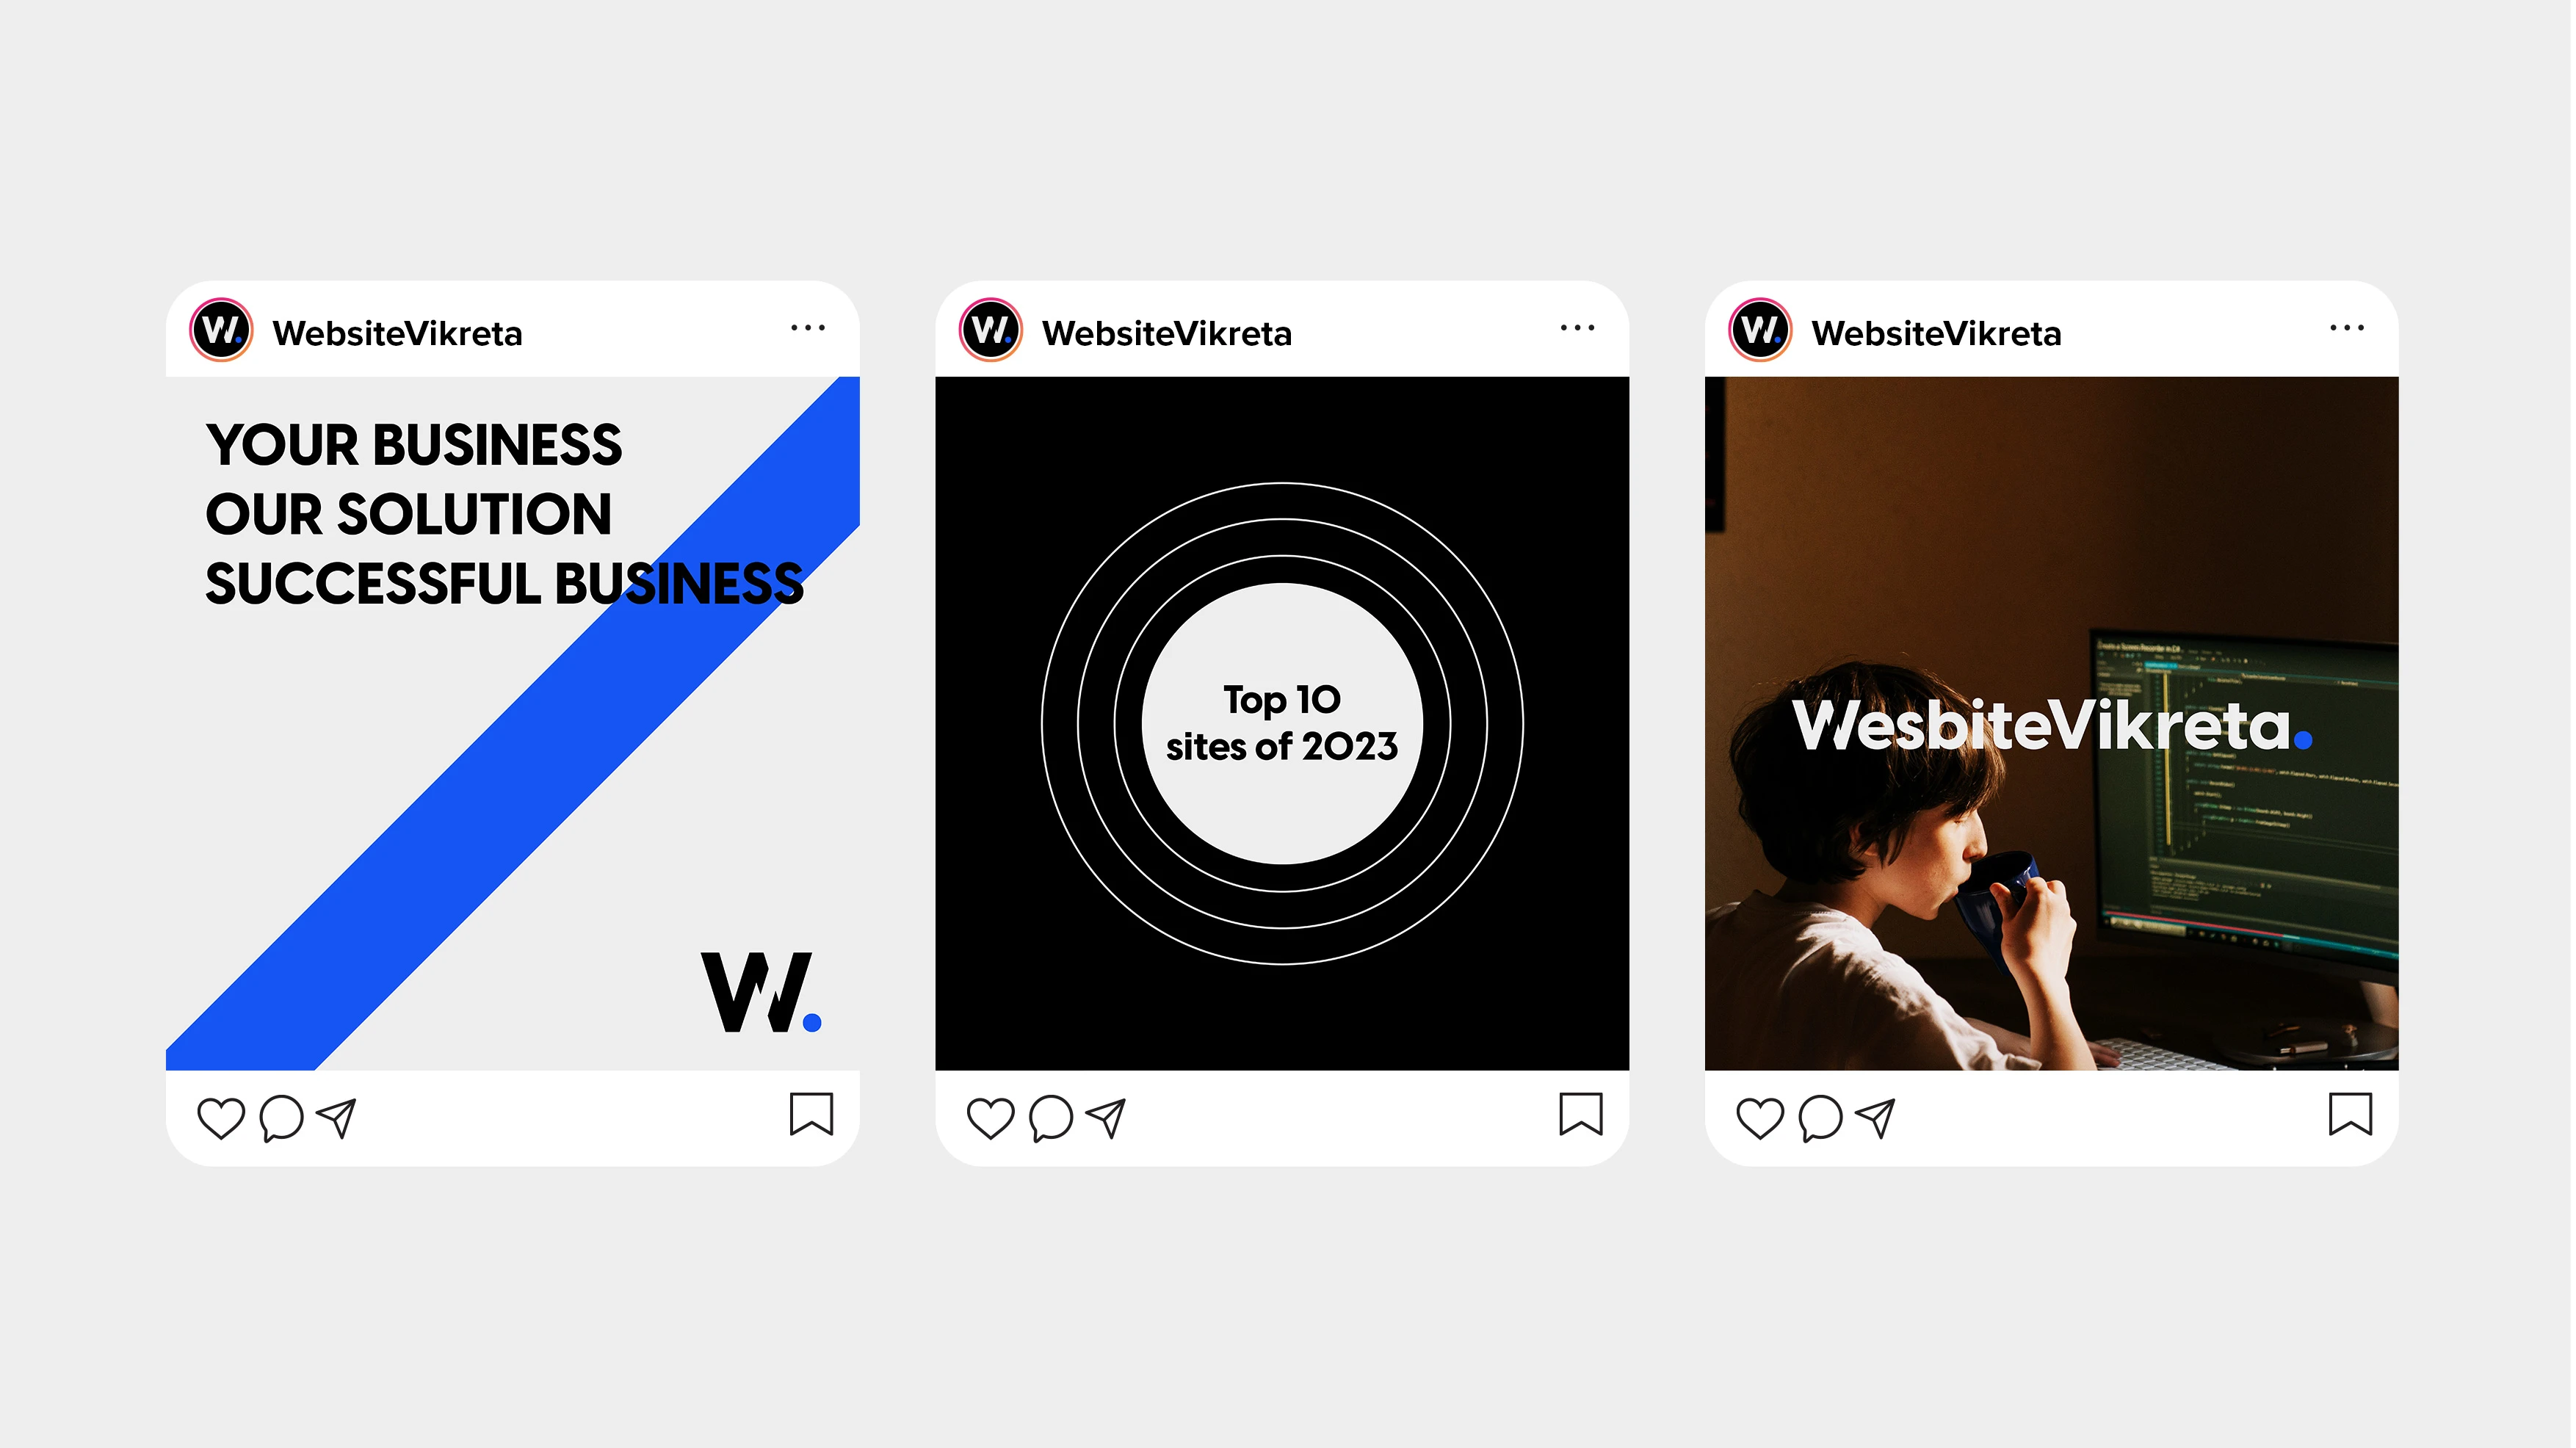Like the coding photo post
2576x1448 pixels.
pyautogui.click(x=1761, y=1118)
